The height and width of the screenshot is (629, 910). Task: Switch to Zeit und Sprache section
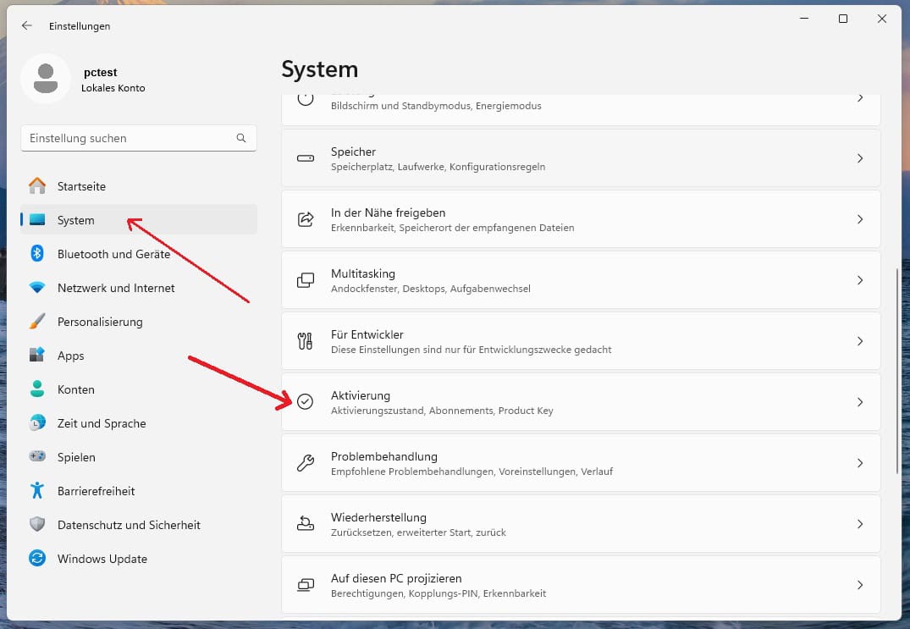[102, 423]
